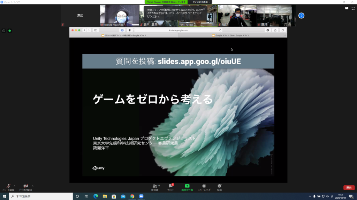Dismiss the shared content size tooltip

point(204,9)
